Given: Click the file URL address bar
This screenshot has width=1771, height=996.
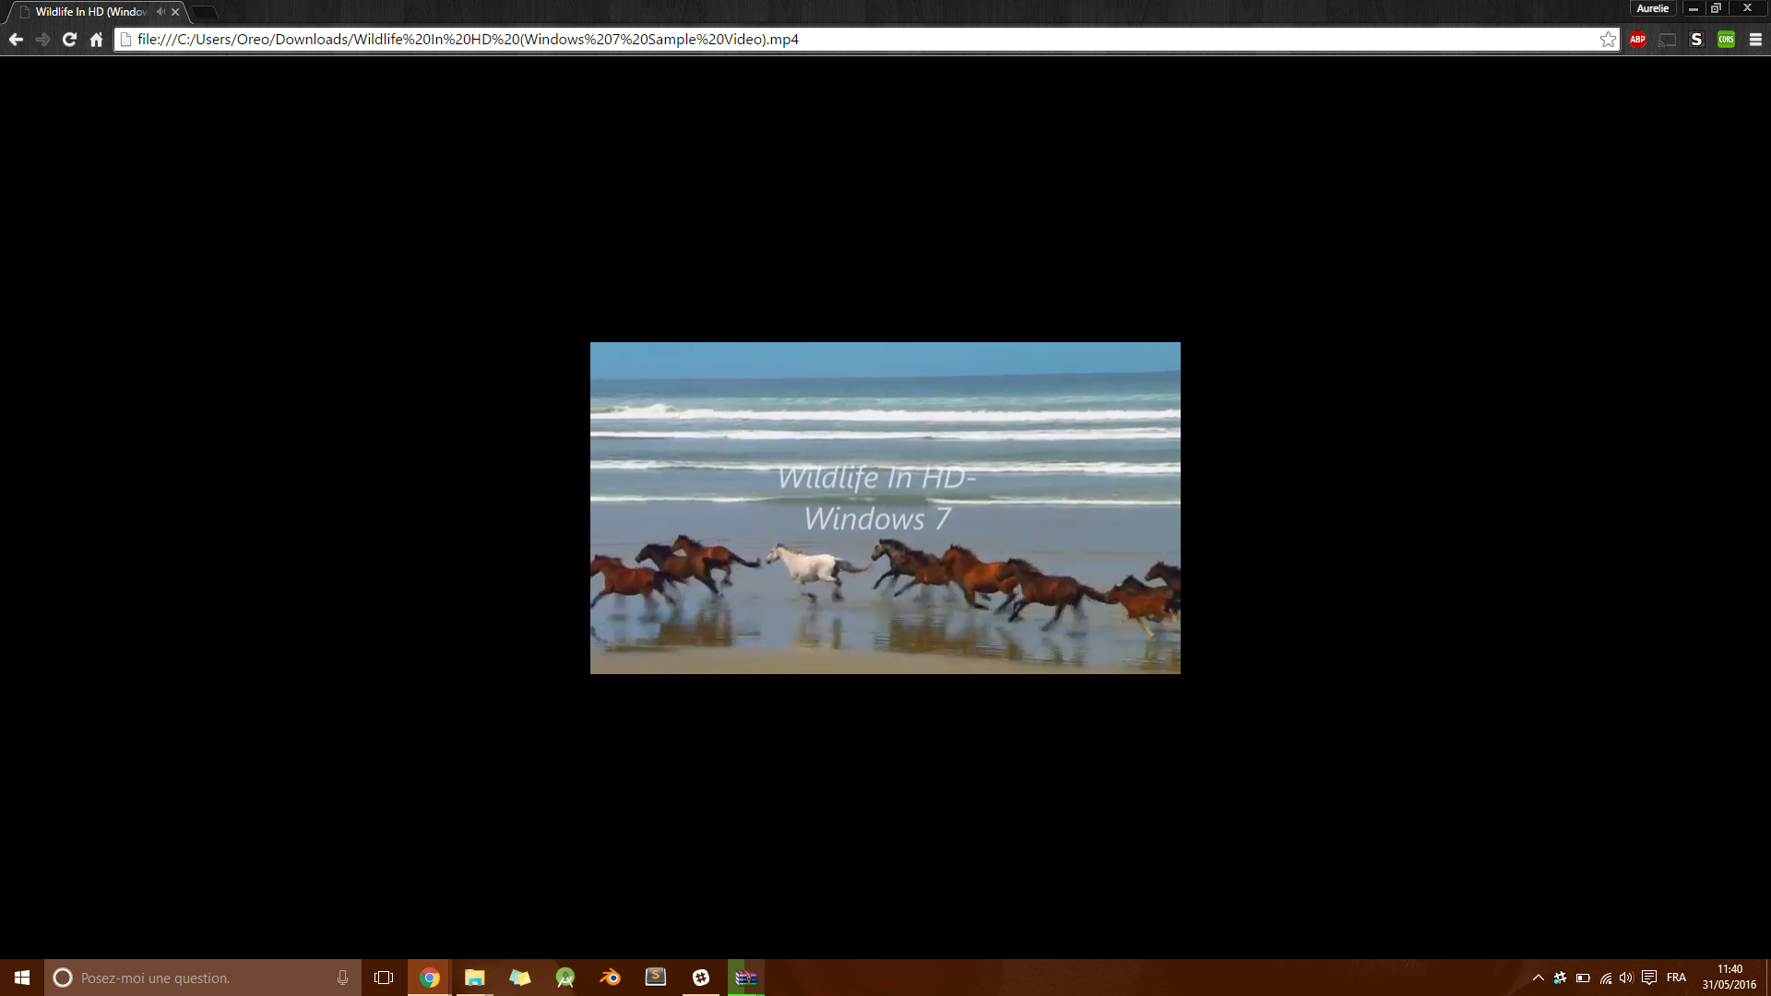Looking at the screenshot, I should (x=830, y=40).
